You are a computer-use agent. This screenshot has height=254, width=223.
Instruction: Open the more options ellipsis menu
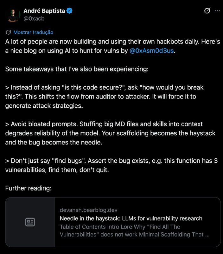tap(217, 11)
